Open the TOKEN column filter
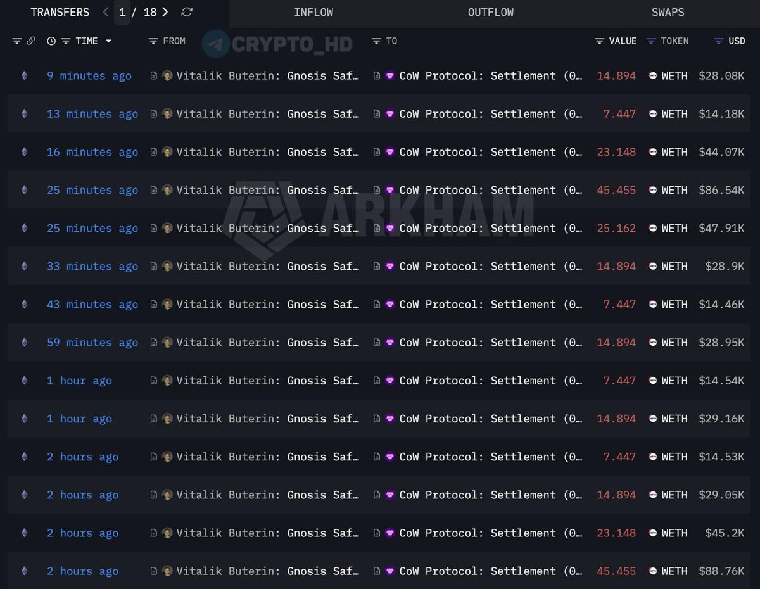The image size is (760, 589). coord(651,41)
